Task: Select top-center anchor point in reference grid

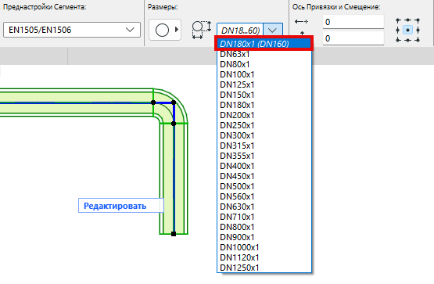Action: (407, 20)
